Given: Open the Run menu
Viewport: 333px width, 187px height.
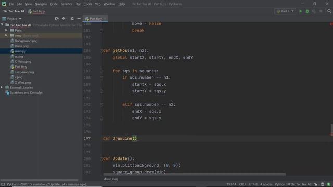Looking at the screenshot, I should pos(79,4).
